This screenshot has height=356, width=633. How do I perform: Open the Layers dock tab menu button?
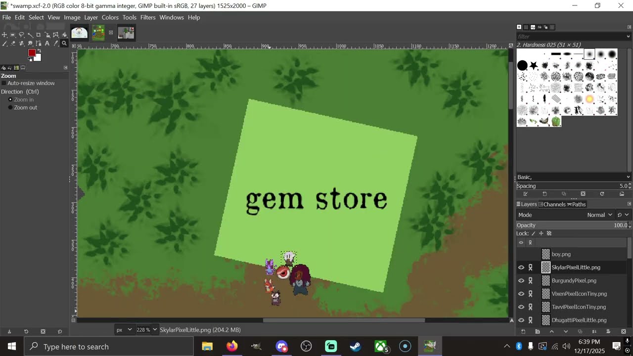[629, 204]
